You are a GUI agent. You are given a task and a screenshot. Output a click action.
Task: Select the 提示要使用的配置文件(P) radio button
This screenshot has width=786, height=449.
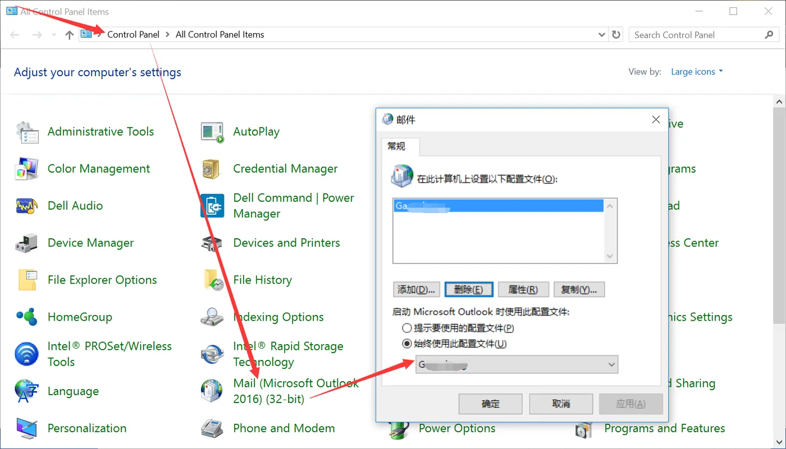click(406, 328)
